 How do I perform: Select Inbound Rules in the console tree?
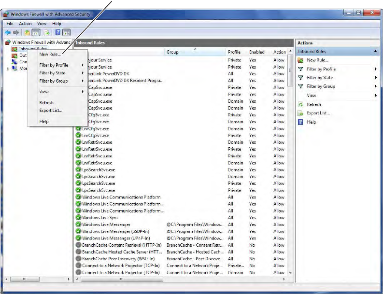click(x=33, y=49)
